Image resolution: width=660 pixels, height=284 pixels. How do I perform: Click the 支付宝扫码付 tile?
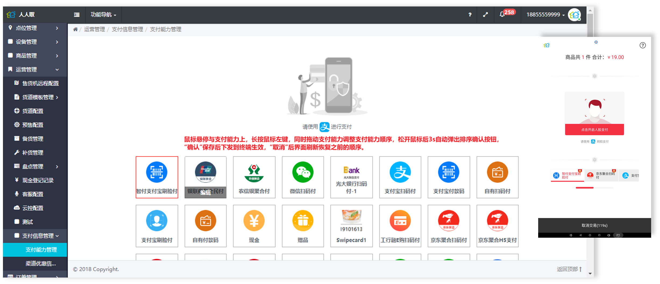point(400,177)
